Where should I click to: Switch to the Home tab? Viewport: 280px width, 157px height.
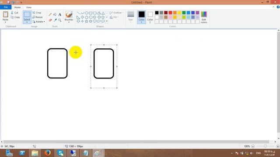coord(17,7)
